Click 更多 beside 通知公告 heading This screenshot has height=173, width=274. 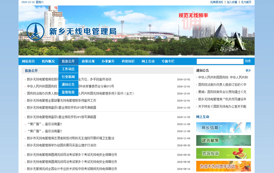pos(248,71)
